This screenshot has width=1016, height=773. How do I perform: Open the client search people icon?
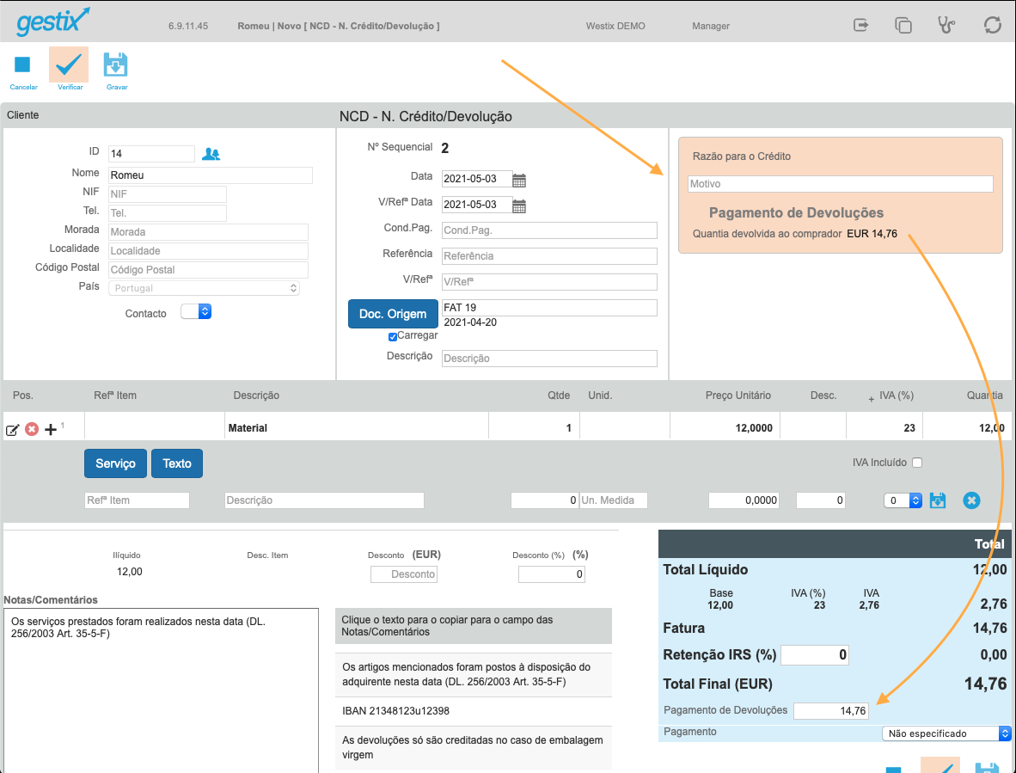(211, 154)
